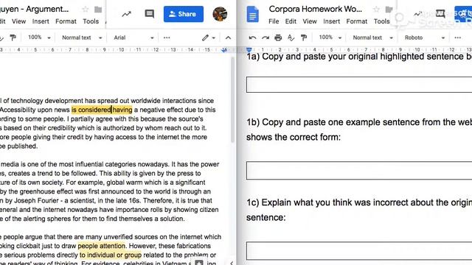Click highlighted phrase 'people attention'
This screenshot has height=265, width=472.
pos(102,246)
